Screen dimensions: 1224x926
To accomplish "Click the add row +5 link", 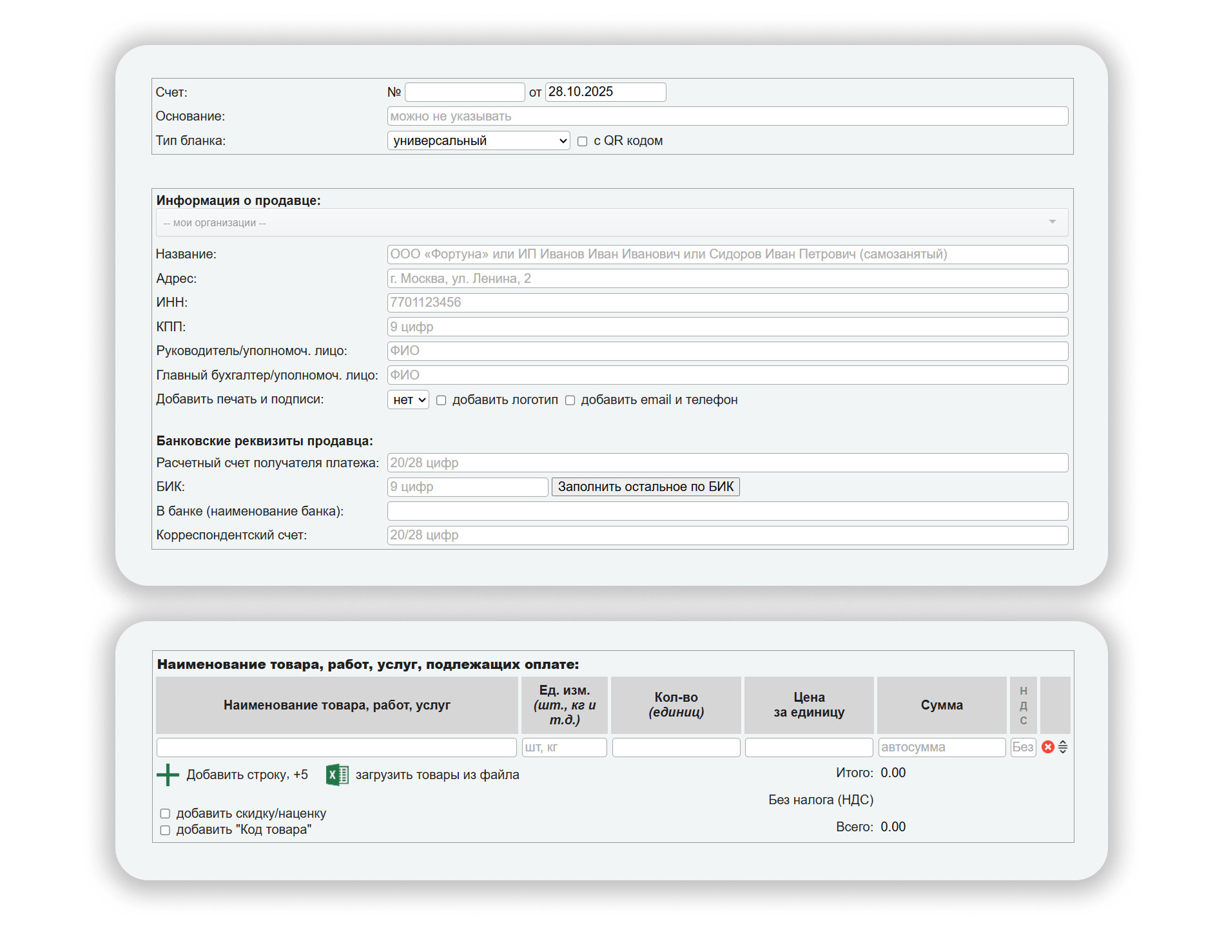I will point(247,775).
